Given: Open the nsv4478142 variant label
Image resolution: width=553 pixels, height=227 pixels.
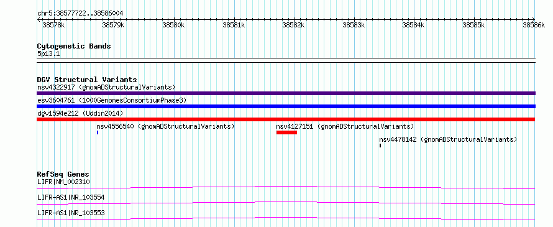Looking at the screenshot, I should pos(448,139).
